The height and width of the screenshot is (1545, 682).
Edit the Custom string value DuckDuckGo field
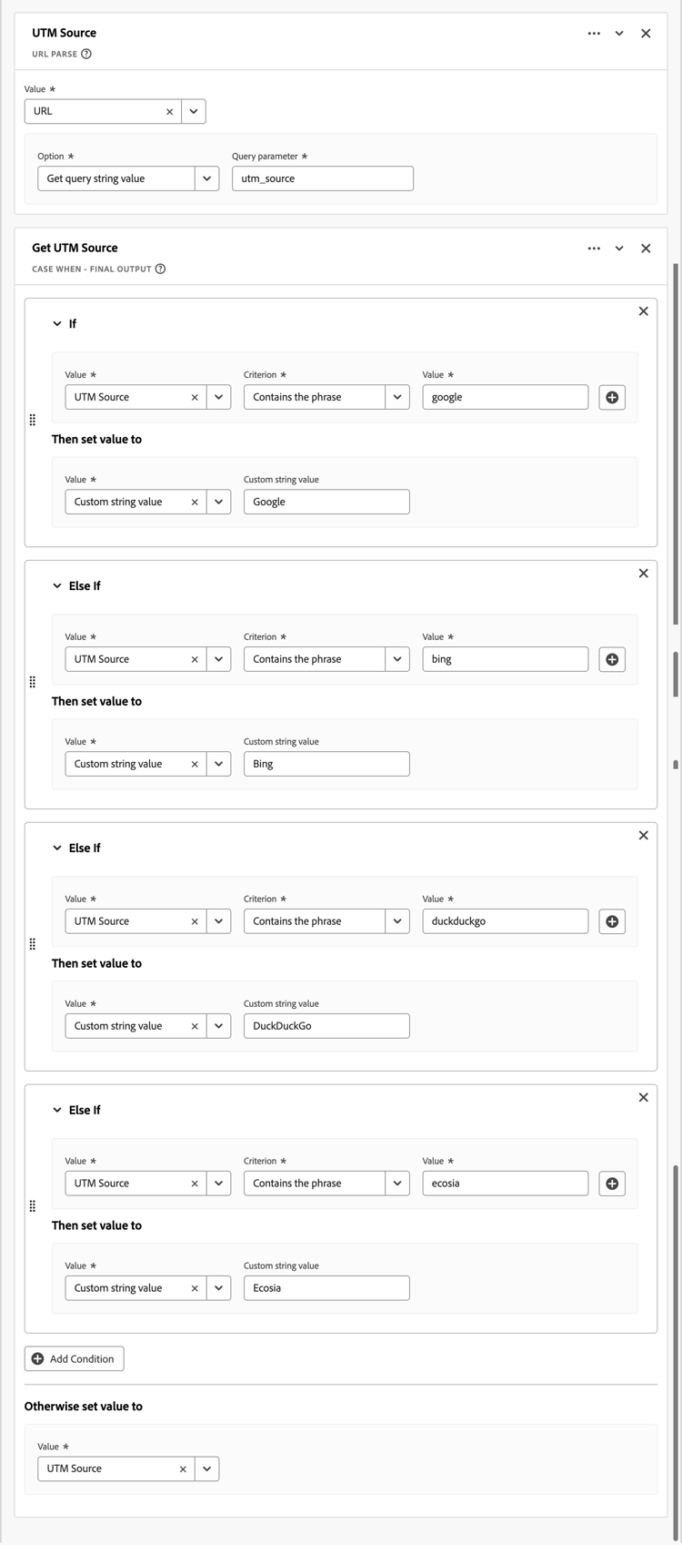tap(326, 1026)
